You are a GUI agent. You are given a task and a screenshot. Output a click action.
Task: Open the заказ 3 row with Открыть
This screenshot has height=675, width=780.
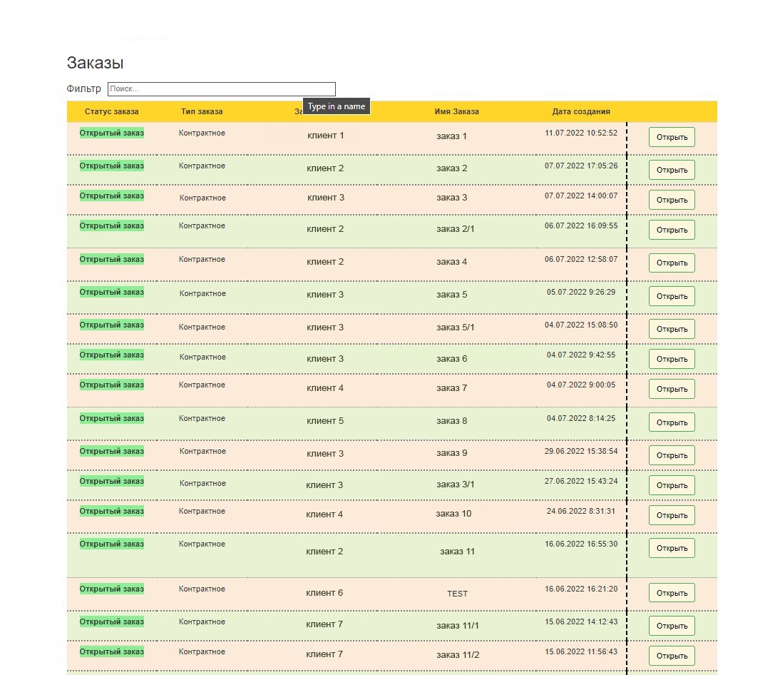671,200
